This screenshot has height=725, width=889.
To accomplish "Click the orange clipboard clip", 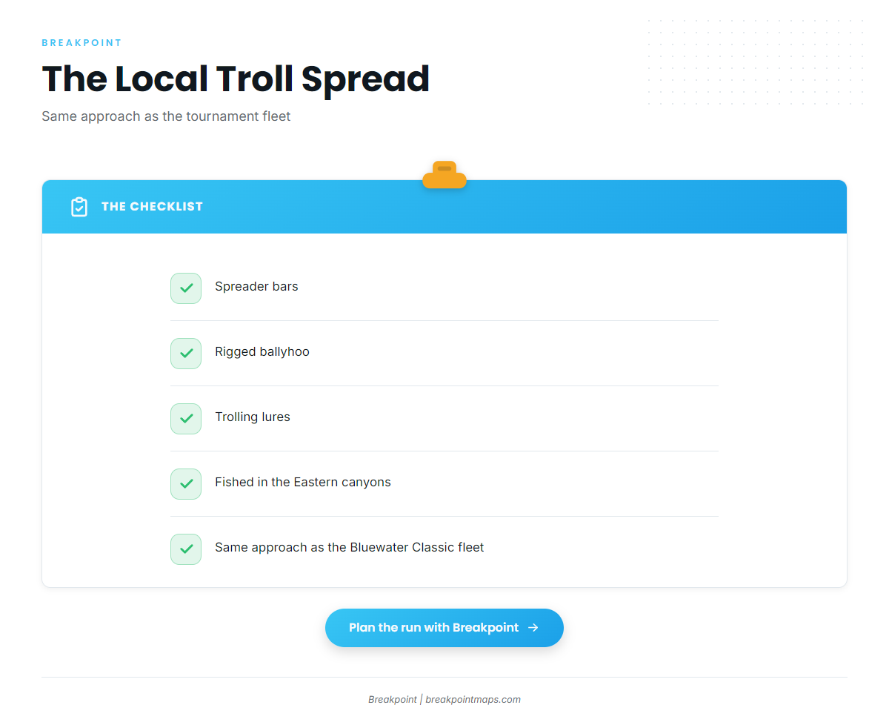I will point(444,175).
